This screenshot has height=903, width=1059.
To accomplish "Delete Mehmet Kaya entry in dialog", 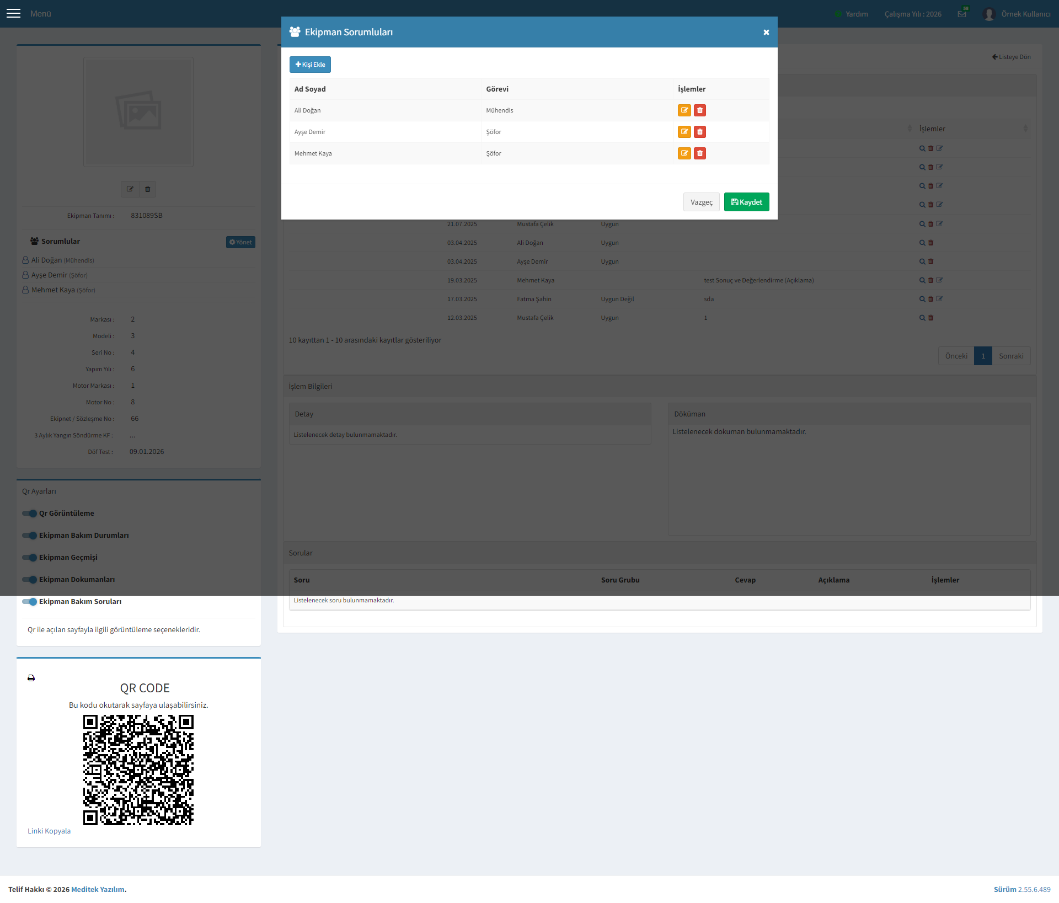I will (699, 153).
